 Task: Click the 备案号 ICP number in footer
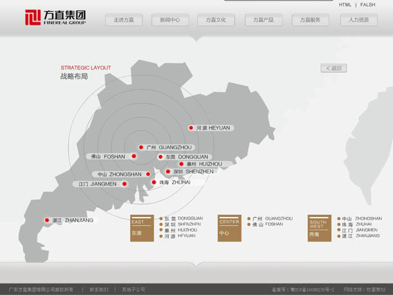point(303,290)
